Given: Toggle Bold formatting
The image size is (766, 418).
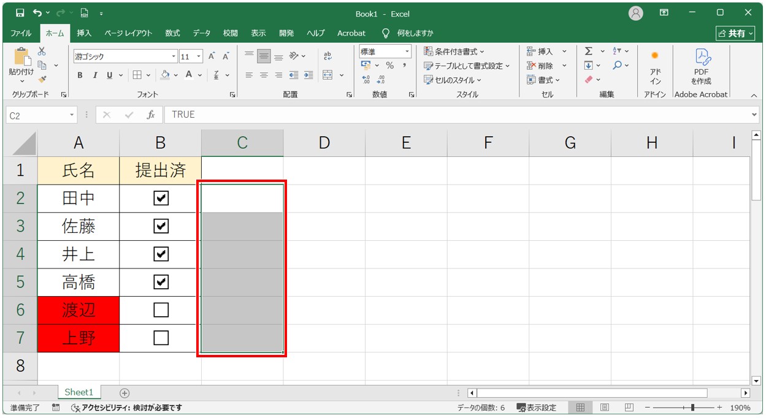Looking at the screenshot, I should click(x=80, y=75).
